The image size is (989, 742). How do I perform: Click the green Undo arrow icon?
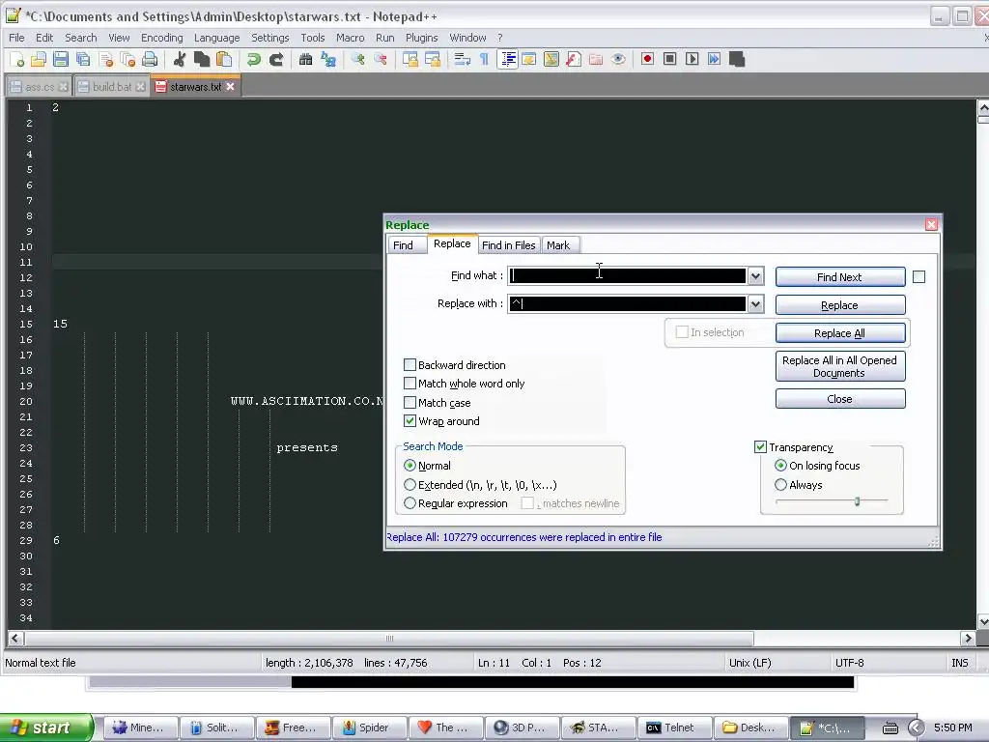[254, 59]
